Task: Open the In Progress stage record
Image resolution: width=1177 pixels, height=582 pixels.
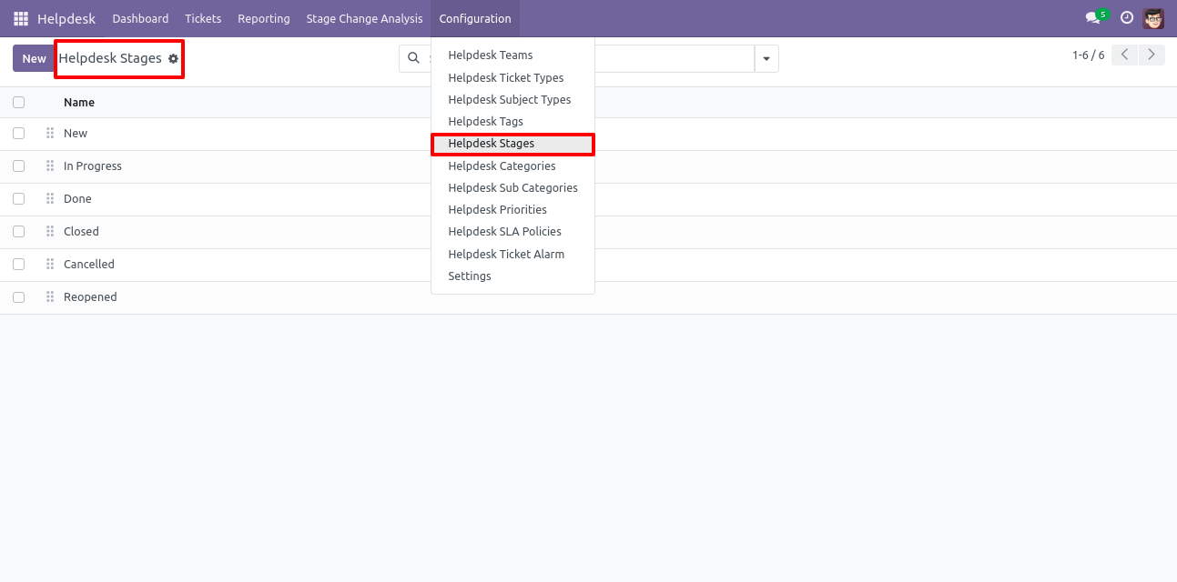Action: [93, 166]
